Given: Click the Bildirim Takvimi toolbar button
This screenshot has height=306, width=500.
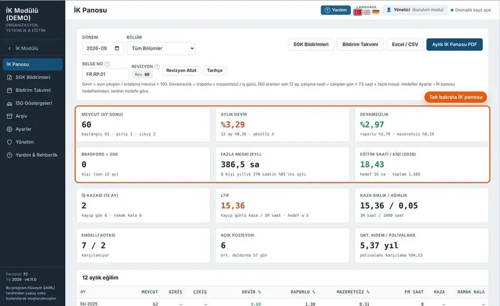Looking at the screenshot, I should pos(360,44).
